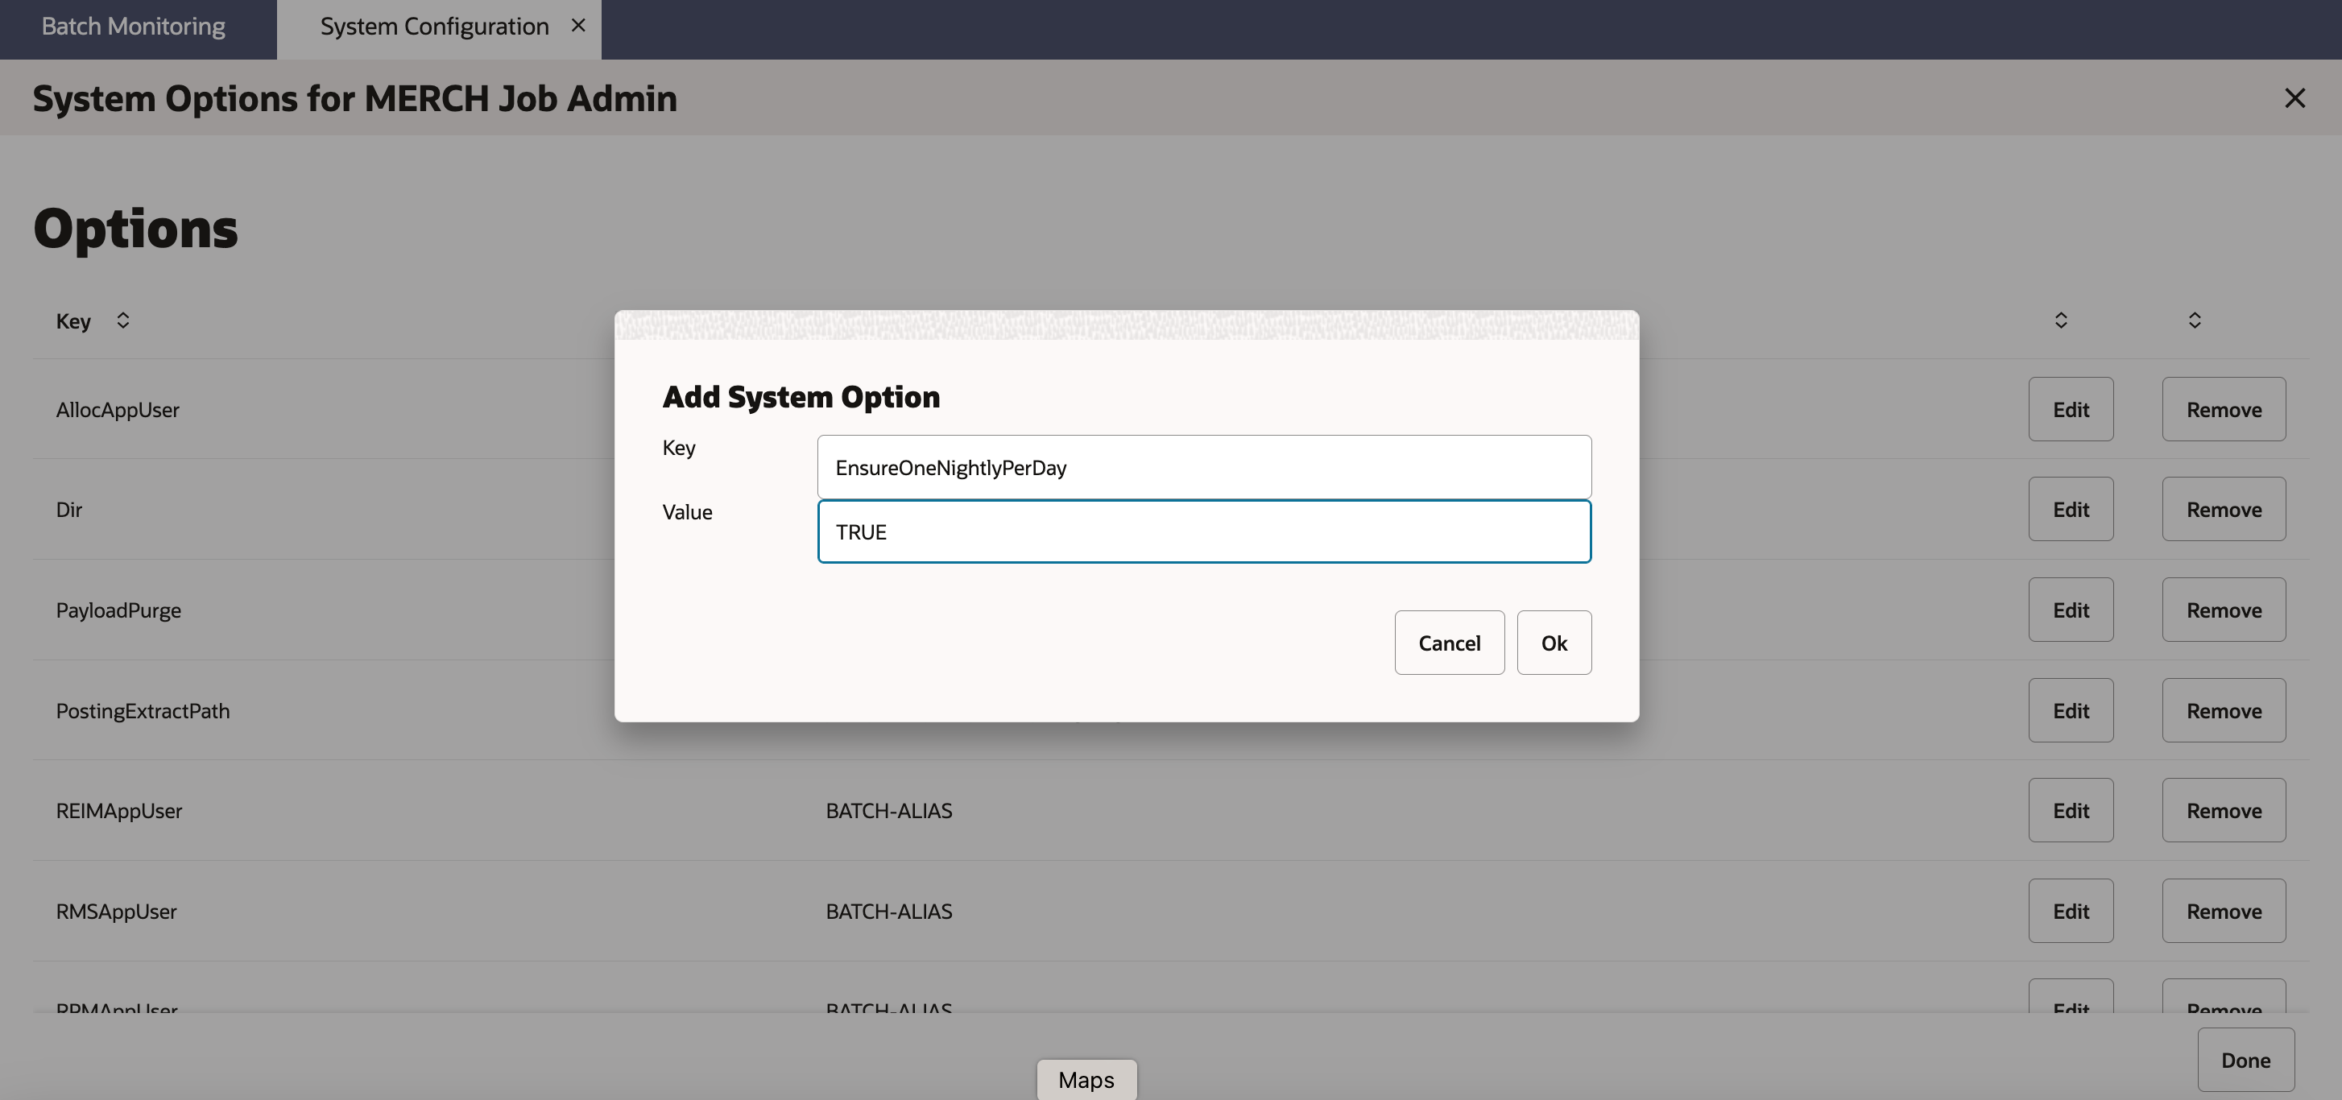Select the Dir key text
2342x1100 pixels.
point(69,510)
